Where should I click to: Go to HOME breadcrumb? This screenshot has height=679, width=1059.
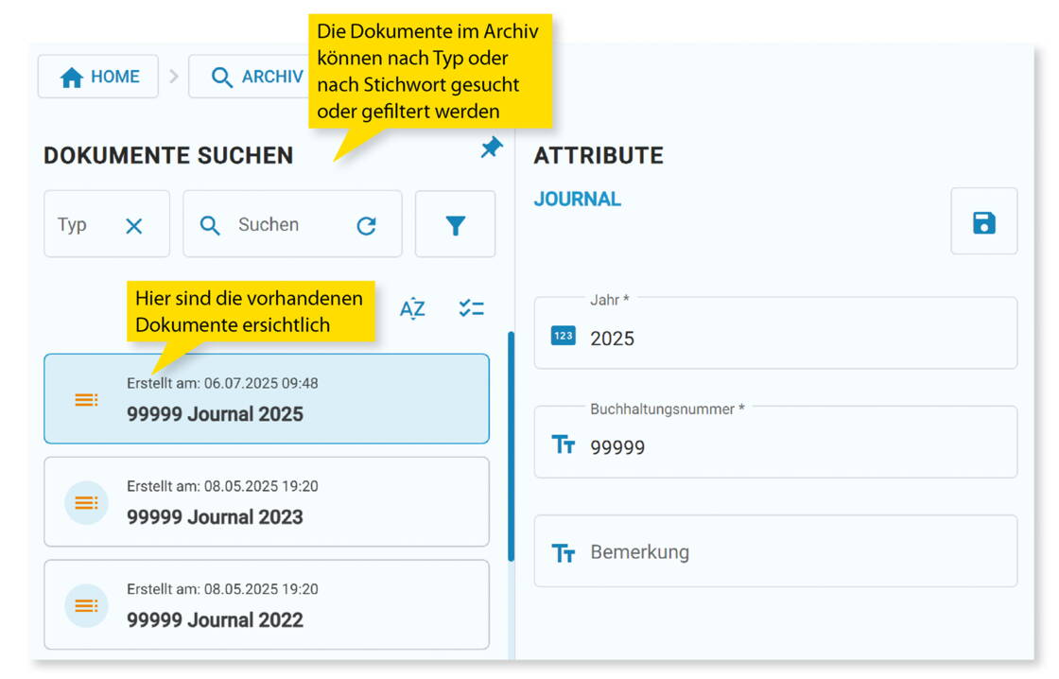(x=98, y=77)
